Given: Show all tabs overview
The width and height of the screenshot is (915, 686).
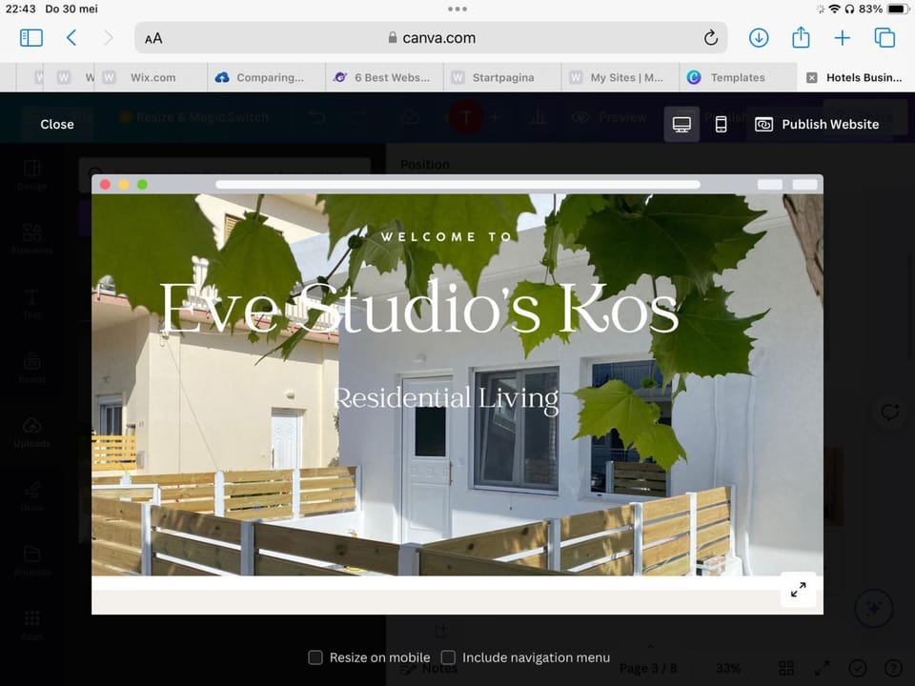Looking at the screenshot, I should pos(884,38).
